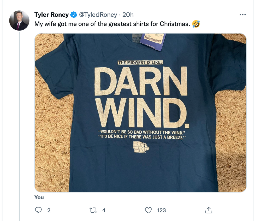Click the reply count of 2
Screen dimensions: 261x221
pyautogui.click(x=49, y=210)
